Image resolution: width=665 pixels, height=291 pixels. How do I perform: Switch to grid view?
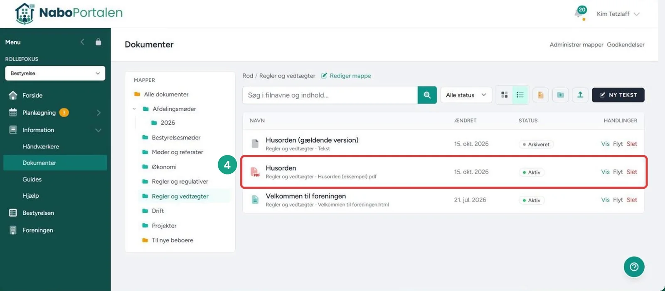(x=505, y=95)
